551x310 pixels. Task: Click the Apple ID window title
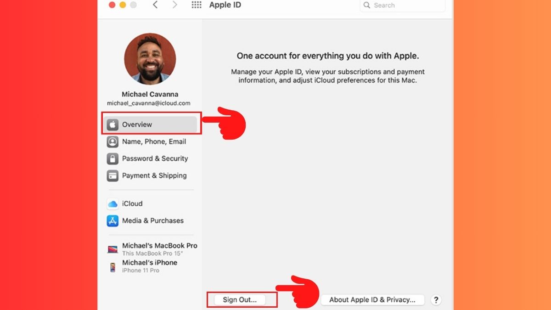click(225, 5)
